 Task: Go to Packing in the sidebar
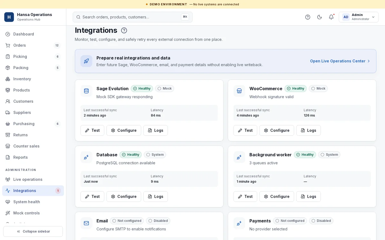point(33,68)
